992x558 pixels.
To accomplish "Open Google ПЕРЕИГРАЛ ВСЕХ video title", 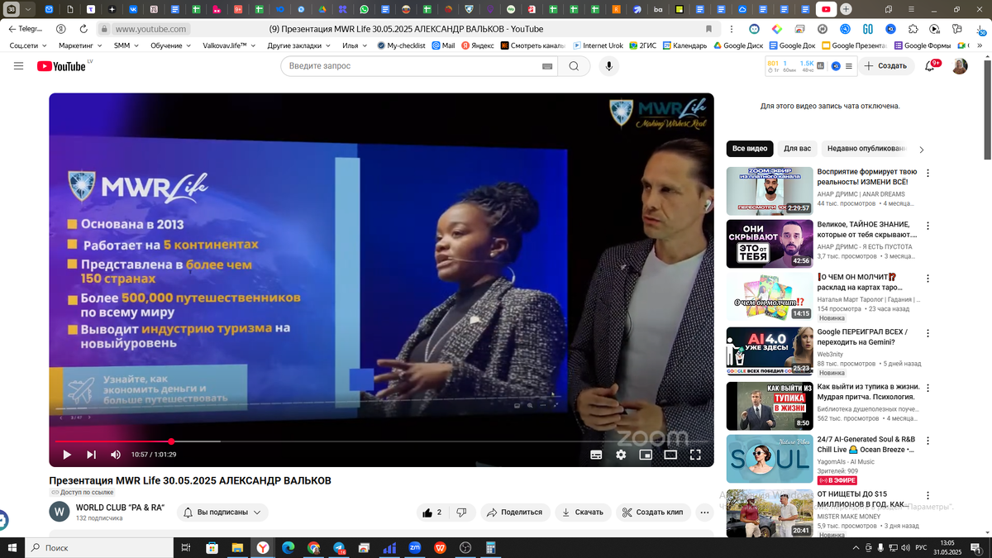I will [x=862, y=337].
